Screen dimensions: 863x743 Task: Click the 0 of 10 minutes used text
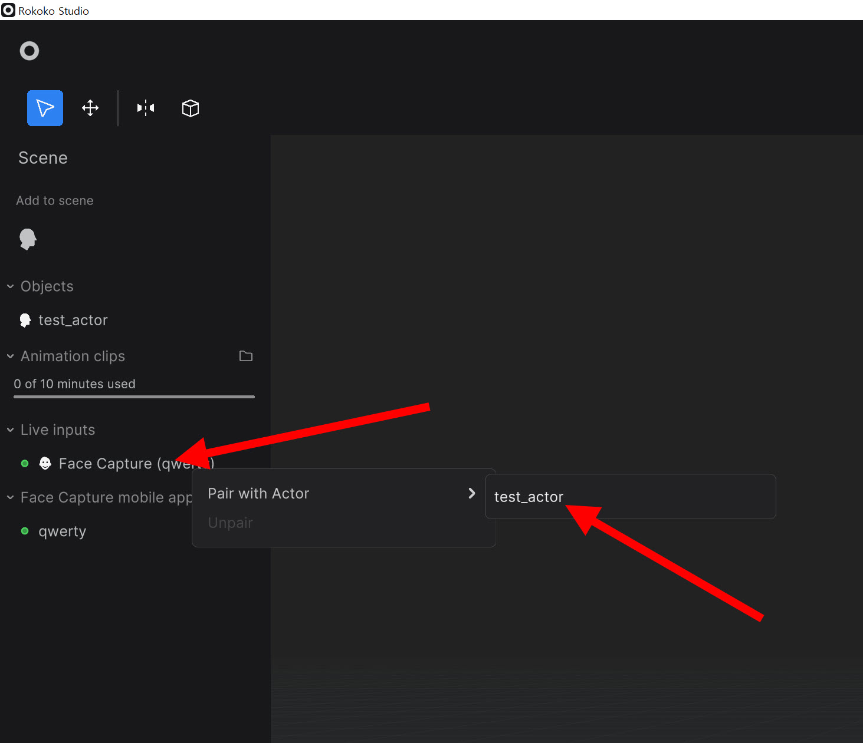pos(75,384)
